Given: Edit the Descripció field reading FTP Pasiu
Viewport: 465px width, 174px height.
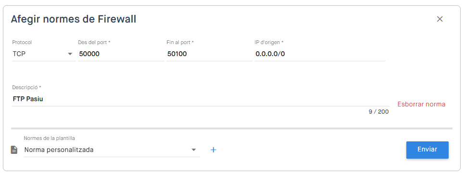Looking at the screenshot, I should 201,99.
